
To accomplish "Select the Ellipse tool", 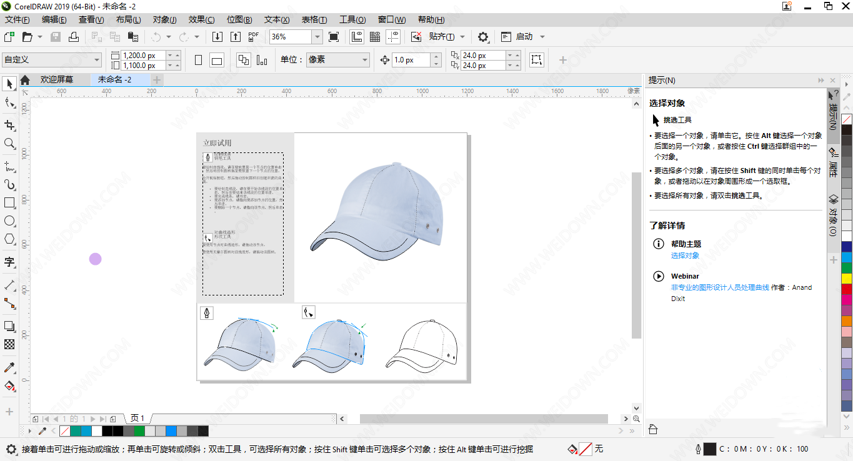I will click(9, 221).
